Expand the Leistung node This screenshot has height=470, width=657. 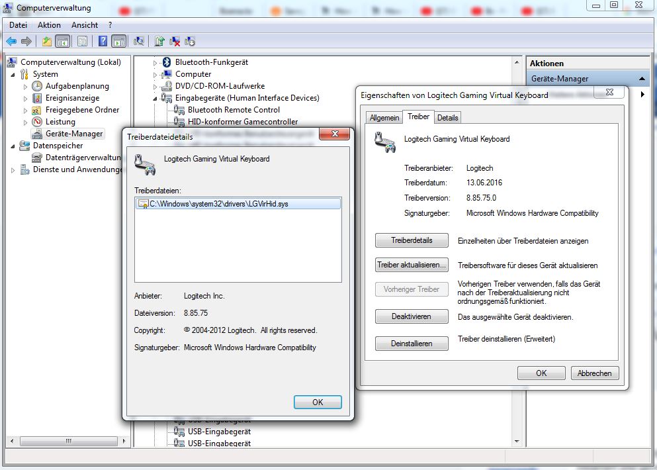[25, 122]
